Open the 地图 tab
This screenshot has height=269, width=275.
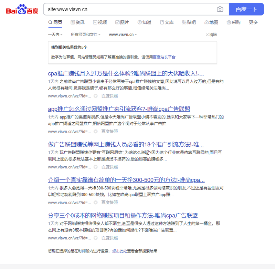(211, 22)
